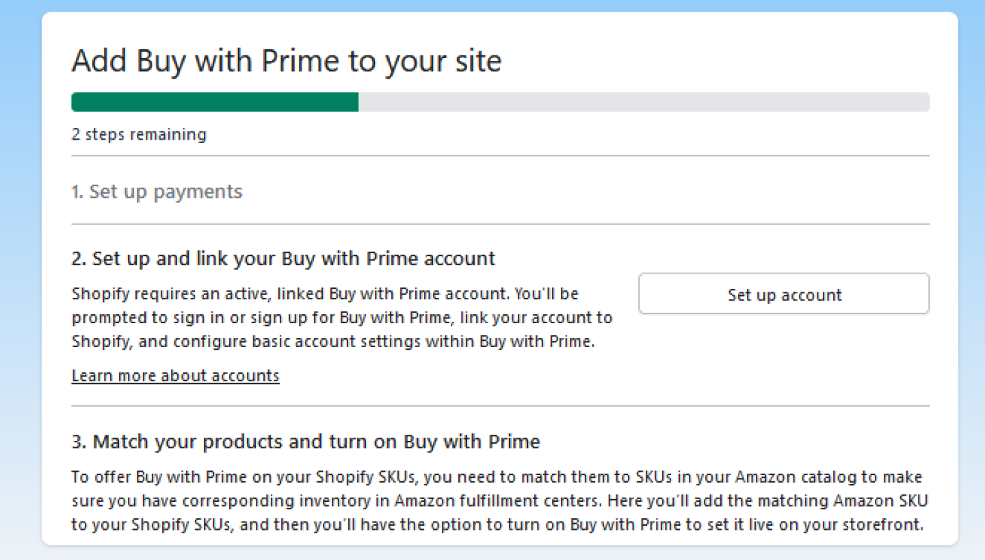Expand step 2, Set up and link account
This screenshot has height=560, width=985.
(283, 258)
